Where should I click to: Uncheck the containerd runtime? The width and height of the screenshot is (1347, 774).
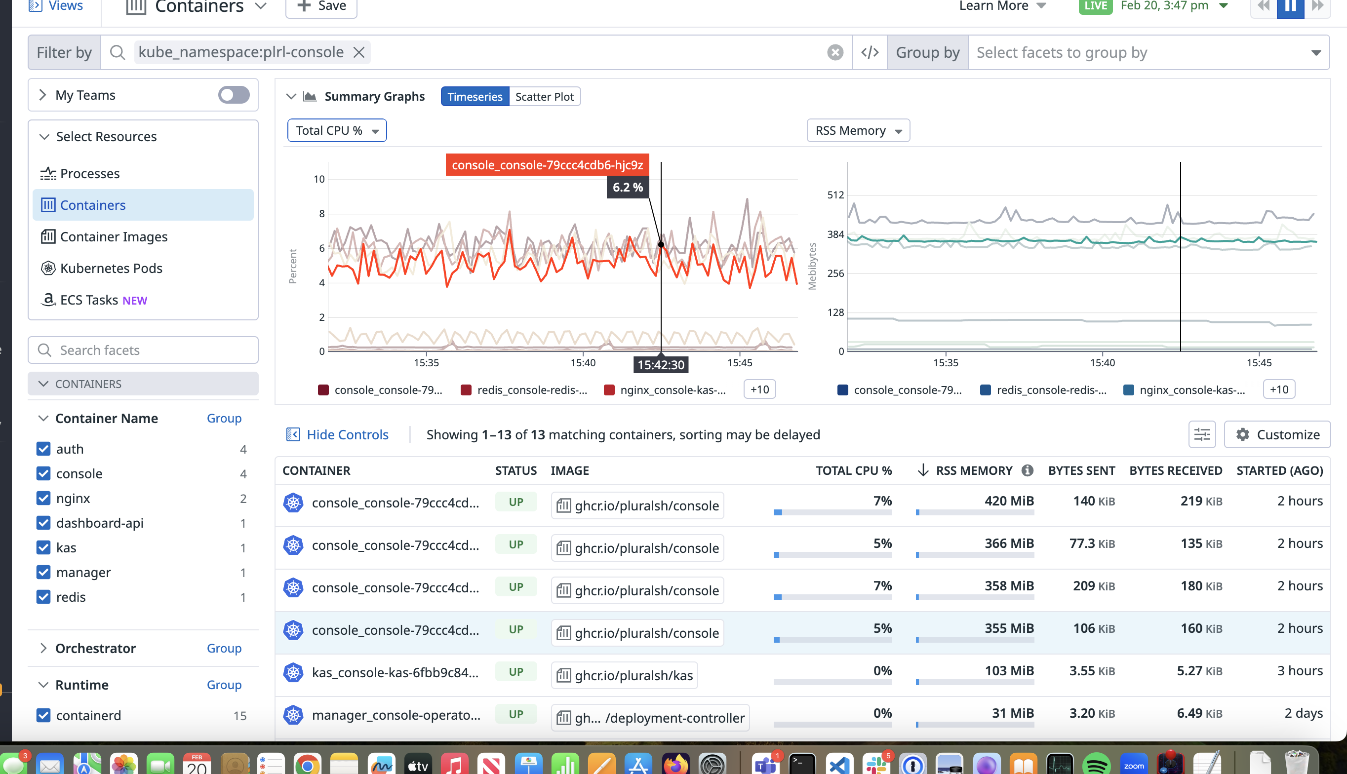click(43, 715)
